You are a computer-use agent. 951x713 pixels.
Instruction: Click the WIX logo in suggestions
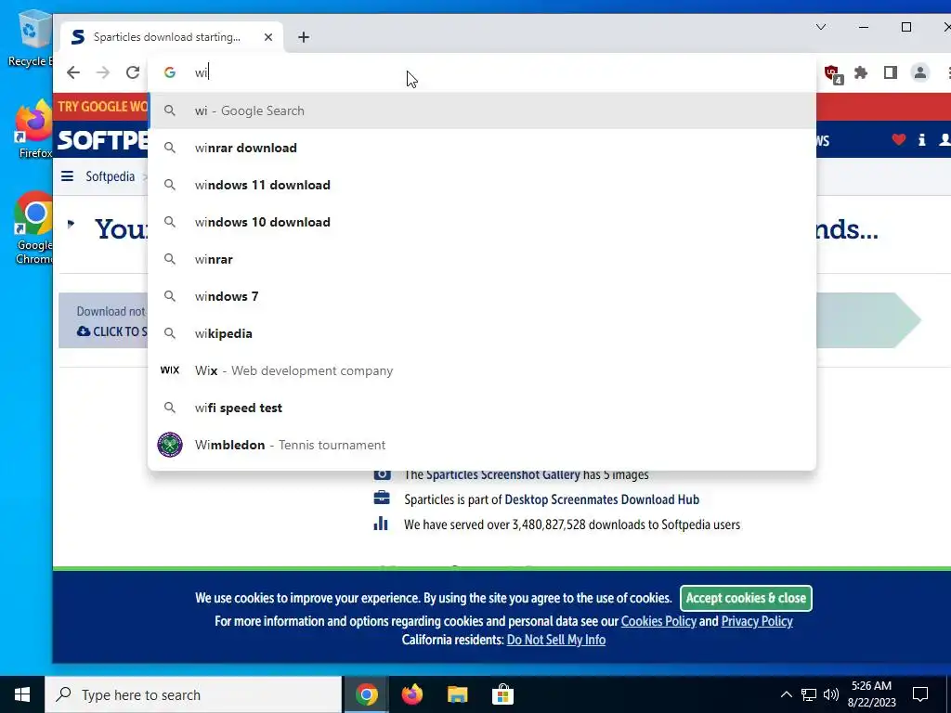tap(170, 369)
